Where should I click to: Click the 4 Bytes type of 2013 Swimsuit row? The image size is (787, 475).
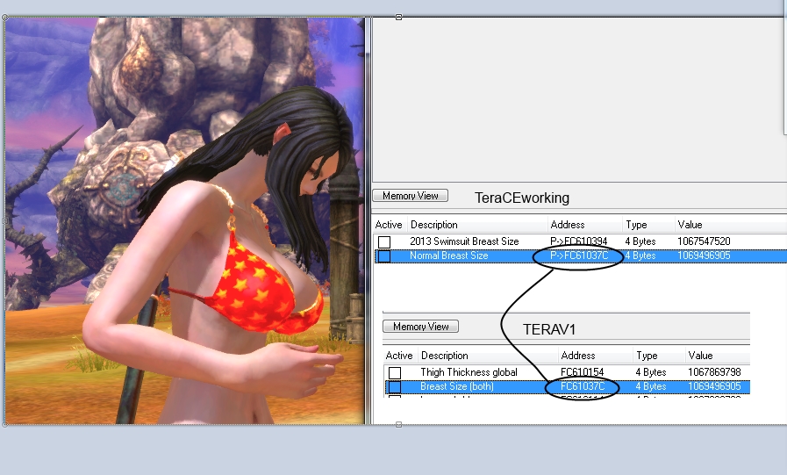(x=640, y=241)
